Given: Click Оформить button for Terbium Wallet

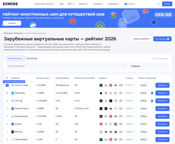Looking at the screenshot, I should [x=162, y=140].
